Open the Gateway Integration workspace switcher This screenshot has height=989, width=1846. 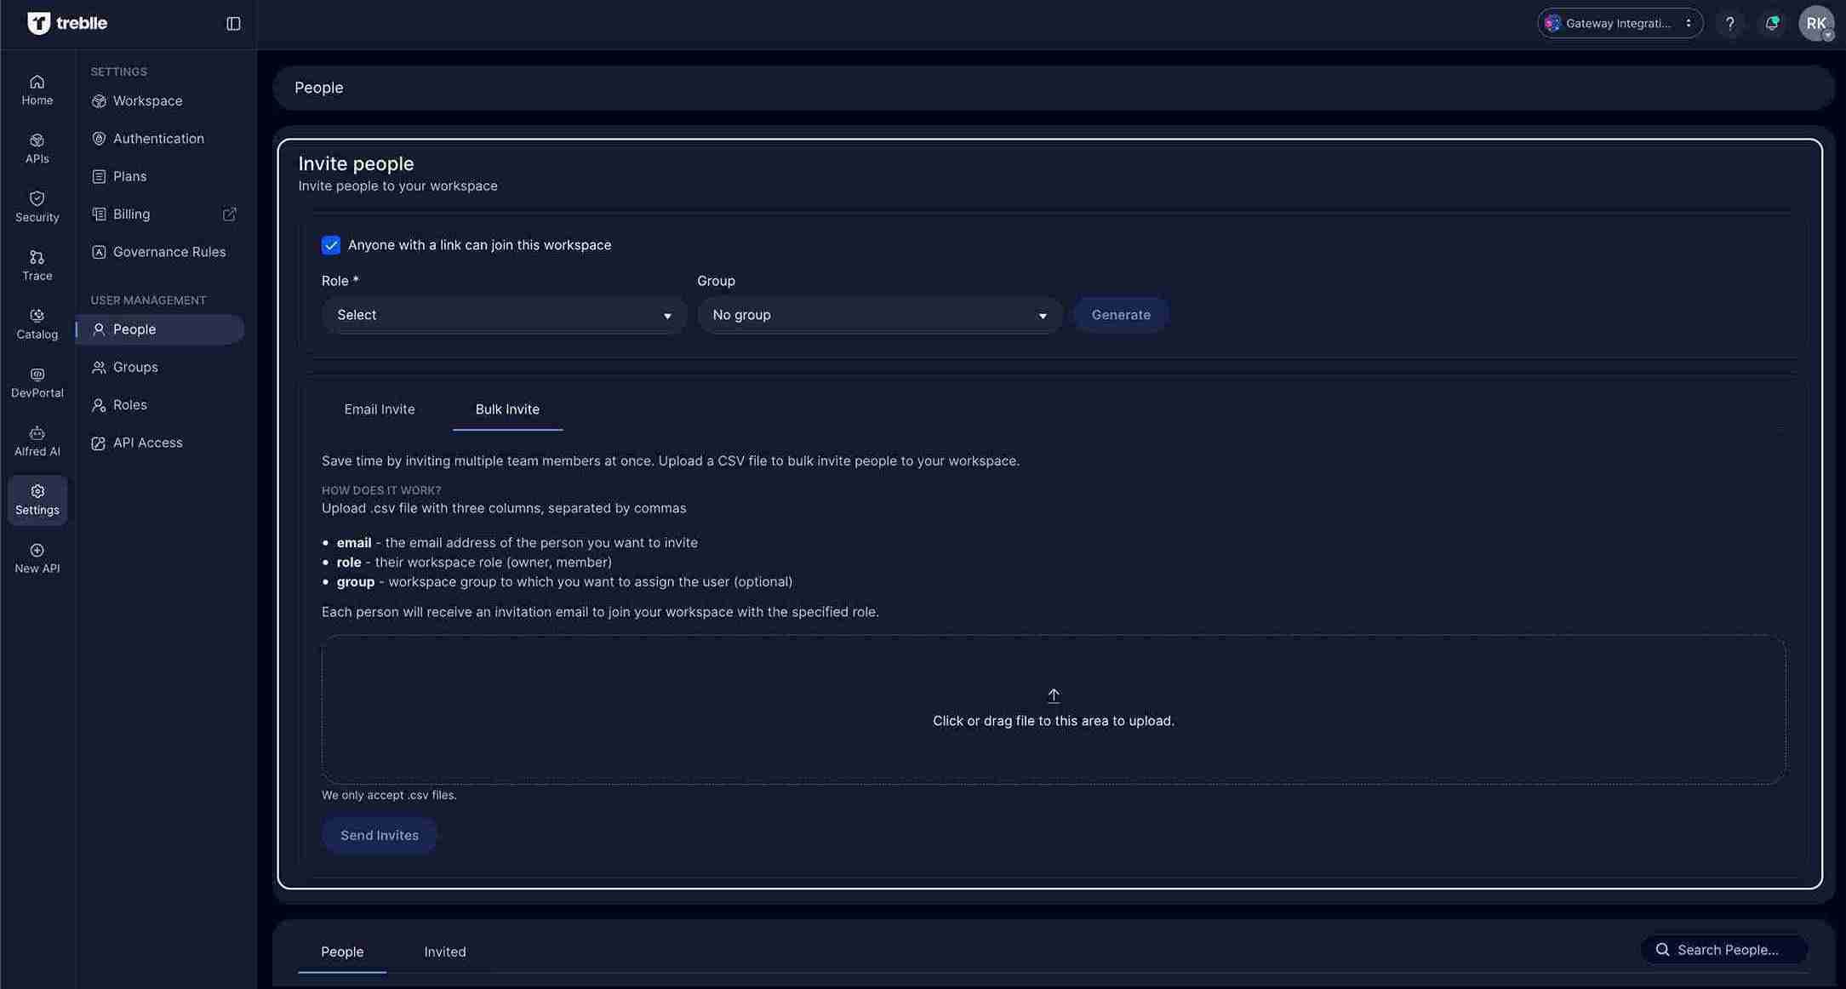pyautogui.click(x=1620, y=23)
